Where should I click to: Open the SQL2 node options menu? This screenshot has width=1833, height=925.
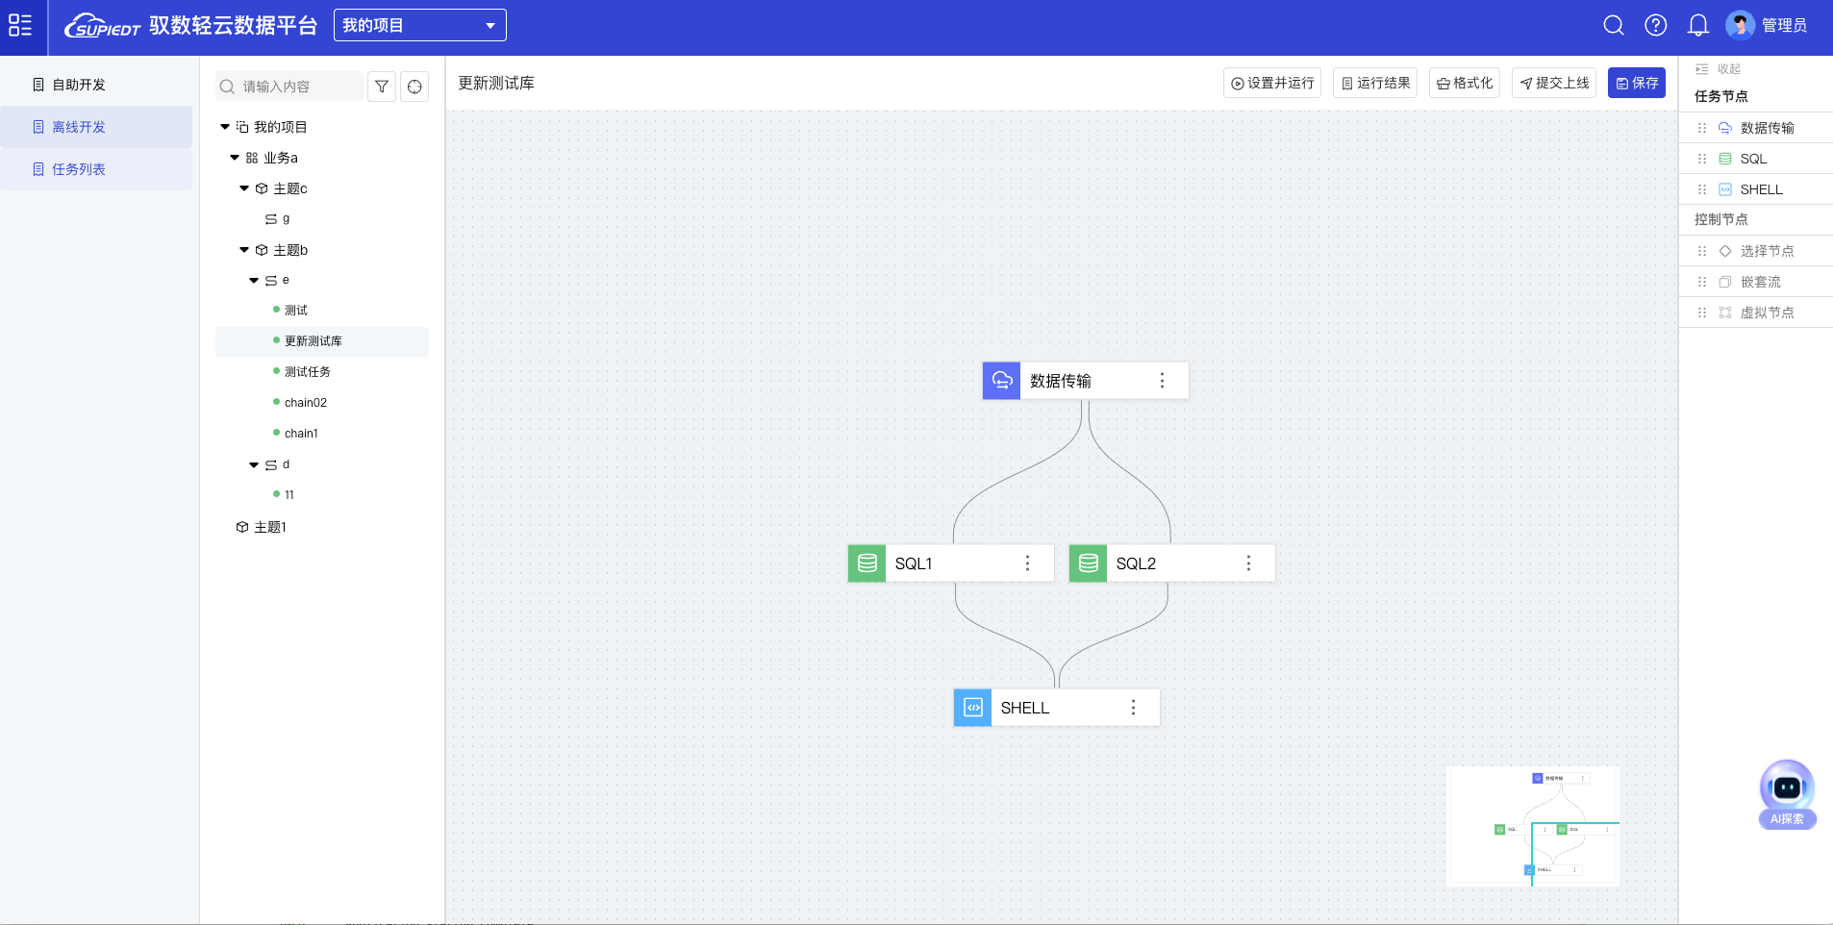point(1248,563)
